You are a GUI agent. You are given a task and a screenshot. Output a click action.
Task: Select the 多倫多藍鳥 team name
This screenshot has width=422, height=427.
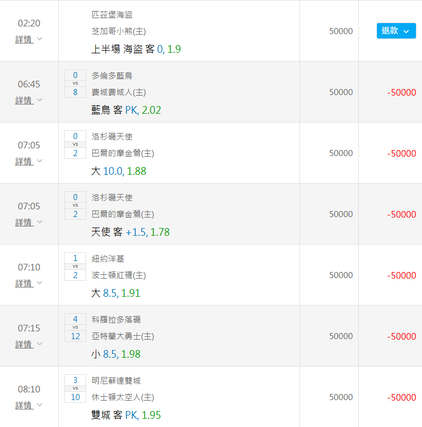tap(112, 76)
